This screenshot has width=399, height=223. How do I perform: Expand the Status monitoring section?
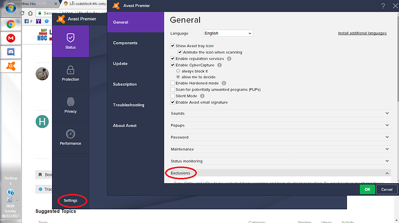[x=280, y=161]
